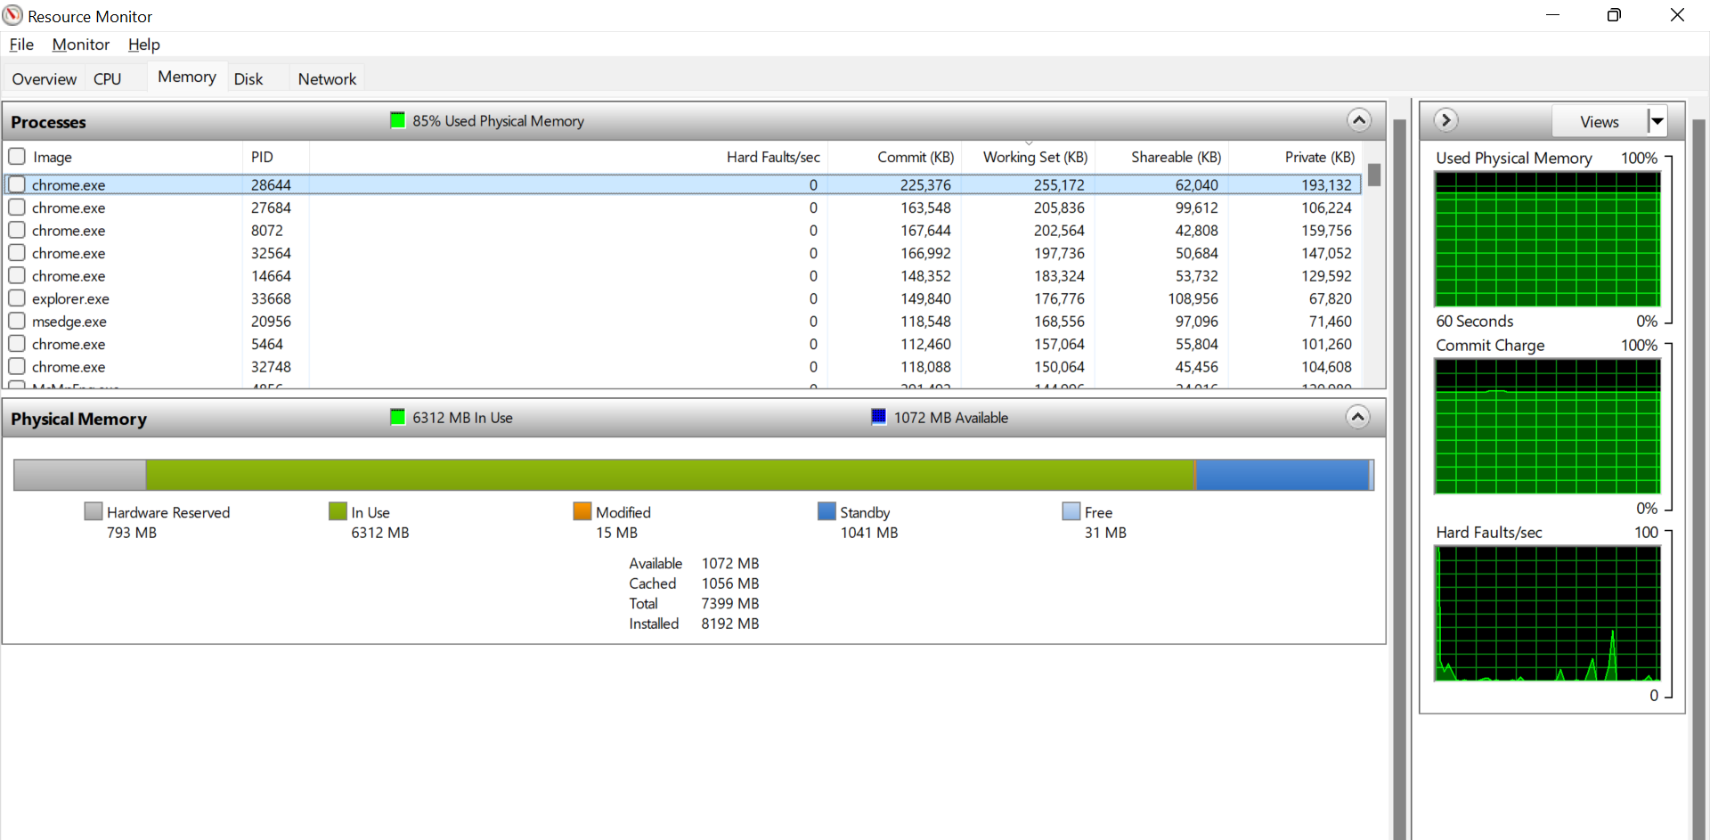Switch to the Disk tab

click(248, 78)
